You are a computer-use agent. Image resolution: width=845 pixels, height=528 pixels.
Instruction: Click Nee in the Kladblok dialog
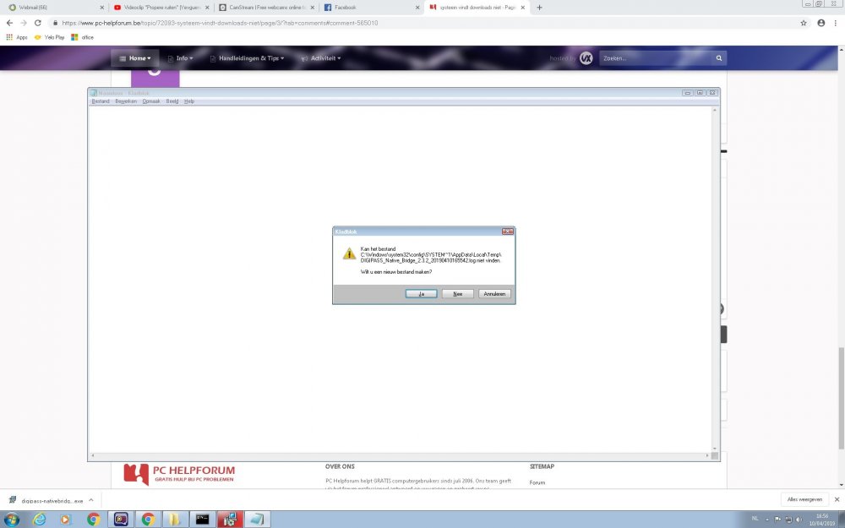pos(457,294)
